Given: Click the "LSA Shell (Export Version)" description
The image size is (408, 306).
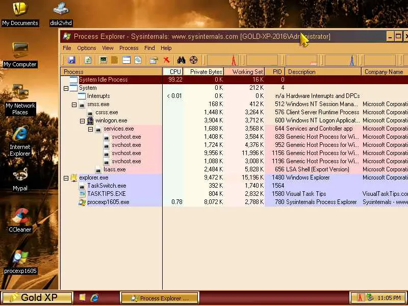Looking at the screenshot, I should [318, 169].
